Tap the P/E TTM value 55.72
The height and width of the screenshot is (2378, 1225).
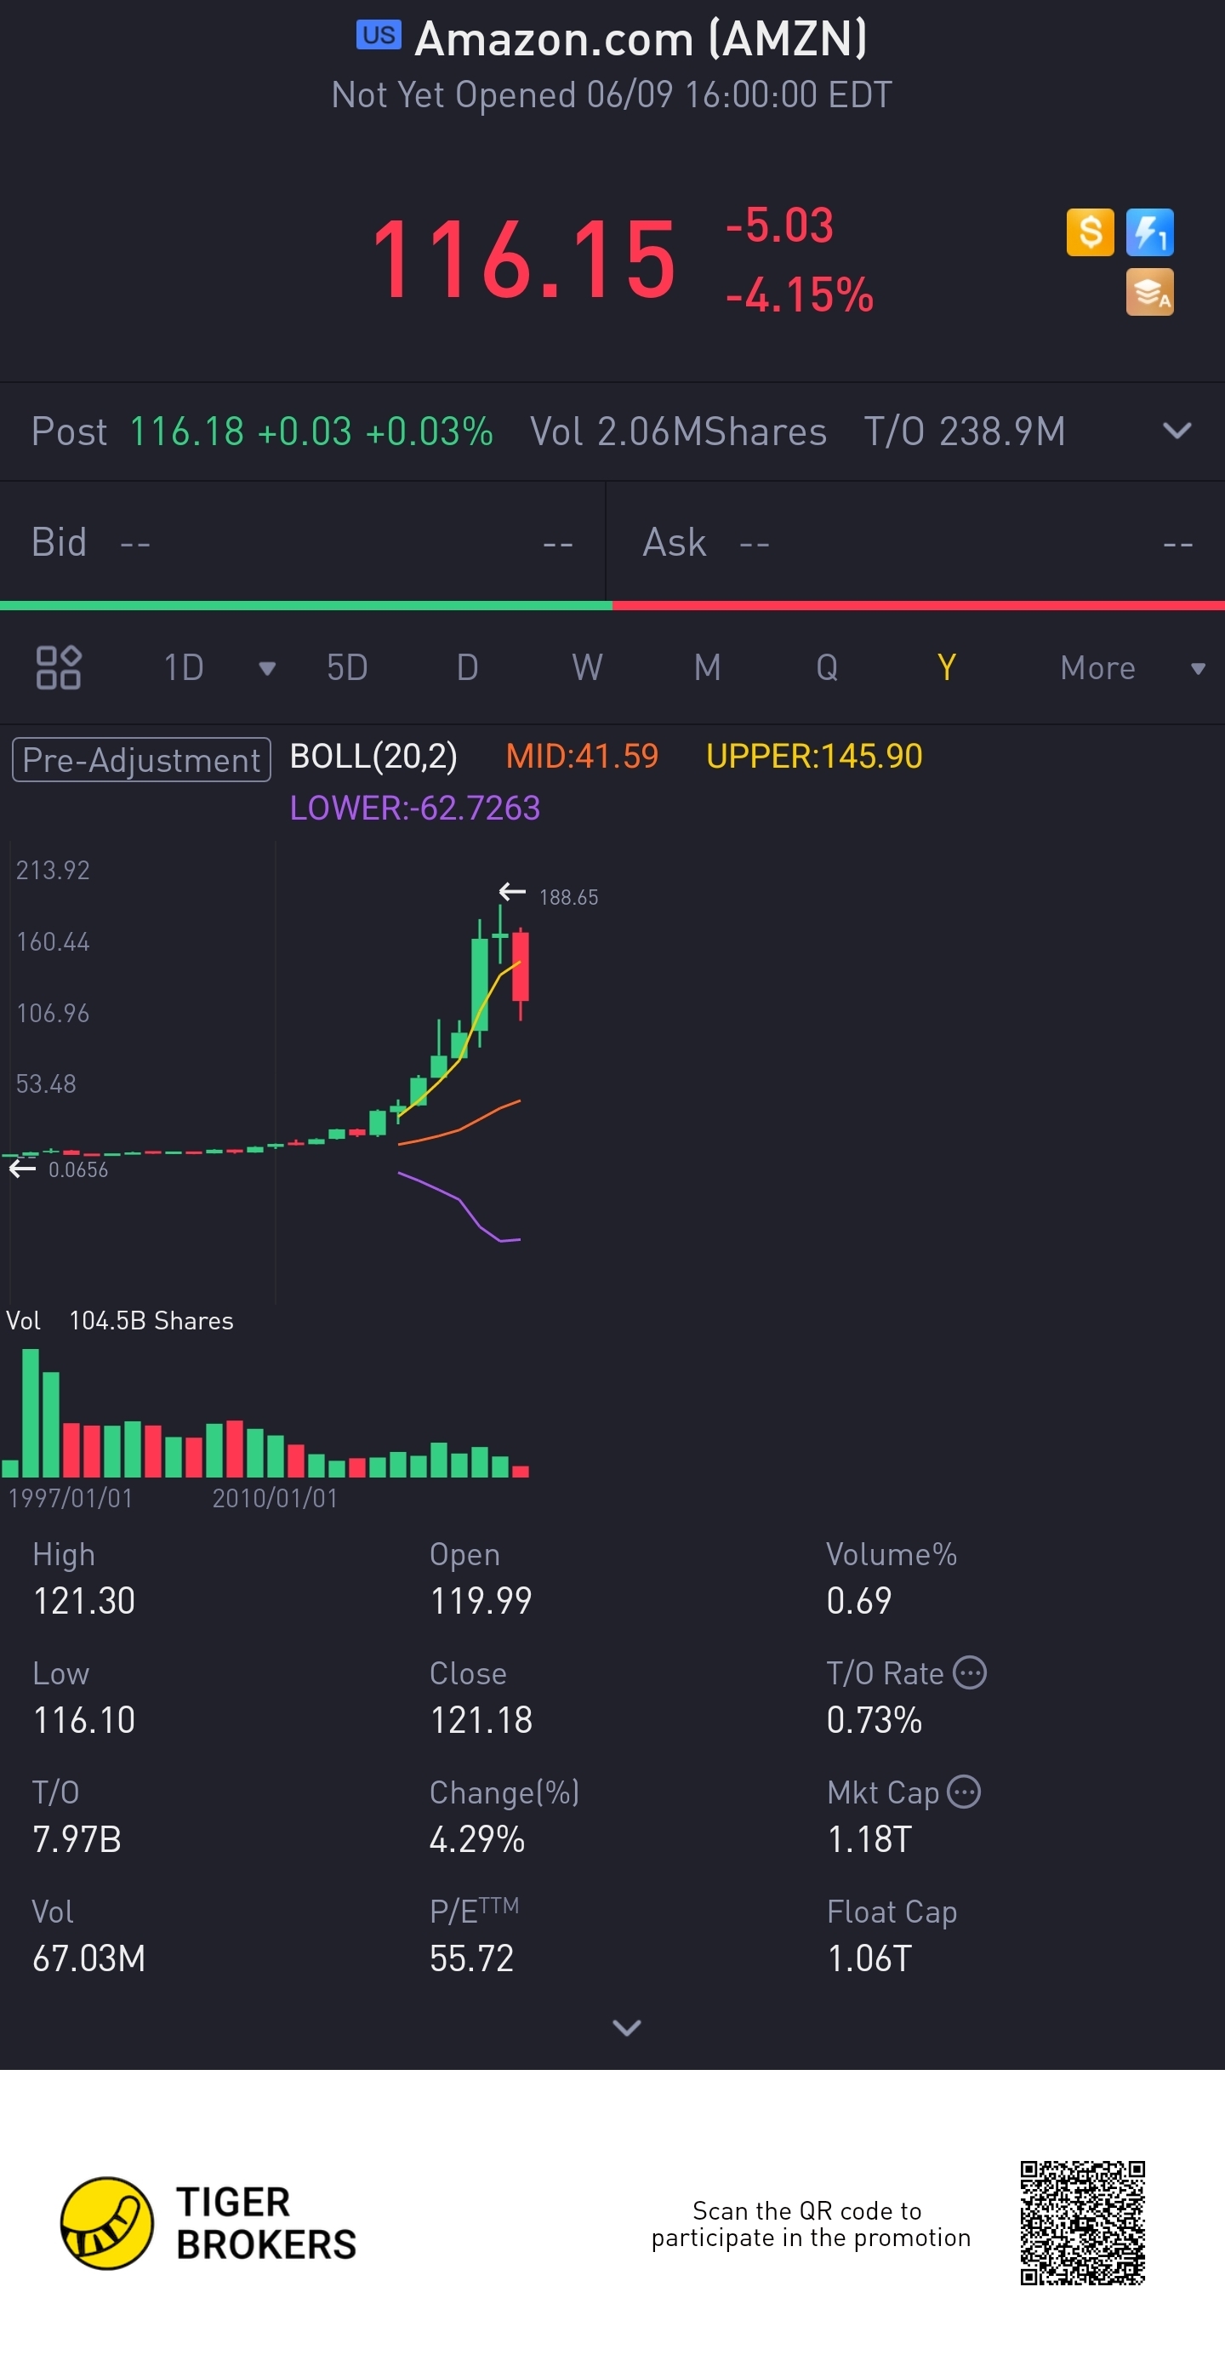[x=471, y=1958]
